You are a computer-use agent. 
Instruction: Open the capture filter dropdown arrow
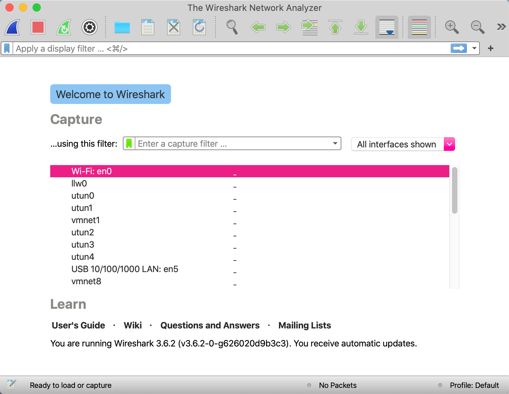[335, 143]
